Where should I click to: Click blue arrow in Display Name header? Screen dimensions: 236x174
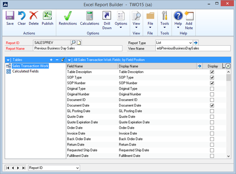199,66
